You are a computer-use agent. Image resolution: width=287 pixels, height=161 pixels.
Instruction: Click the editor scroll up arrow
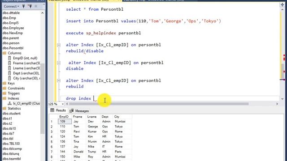point(282,9)
